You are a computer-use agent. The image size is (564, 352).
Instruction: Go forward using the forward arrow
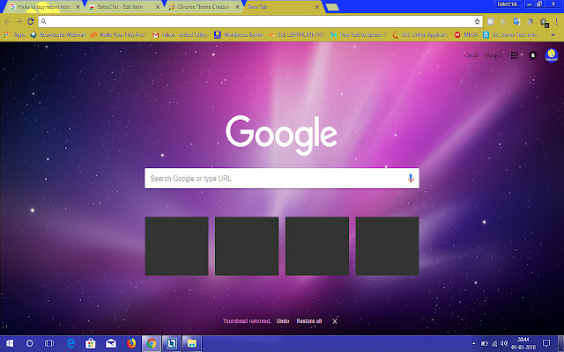click(x=19, y=21)
